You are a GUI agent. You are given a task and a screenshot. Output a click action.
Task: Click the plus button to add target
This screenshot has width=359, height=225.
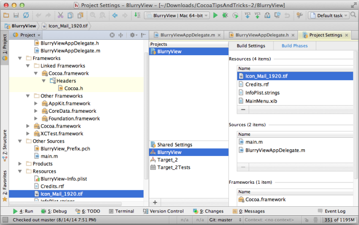pos(155,202)
